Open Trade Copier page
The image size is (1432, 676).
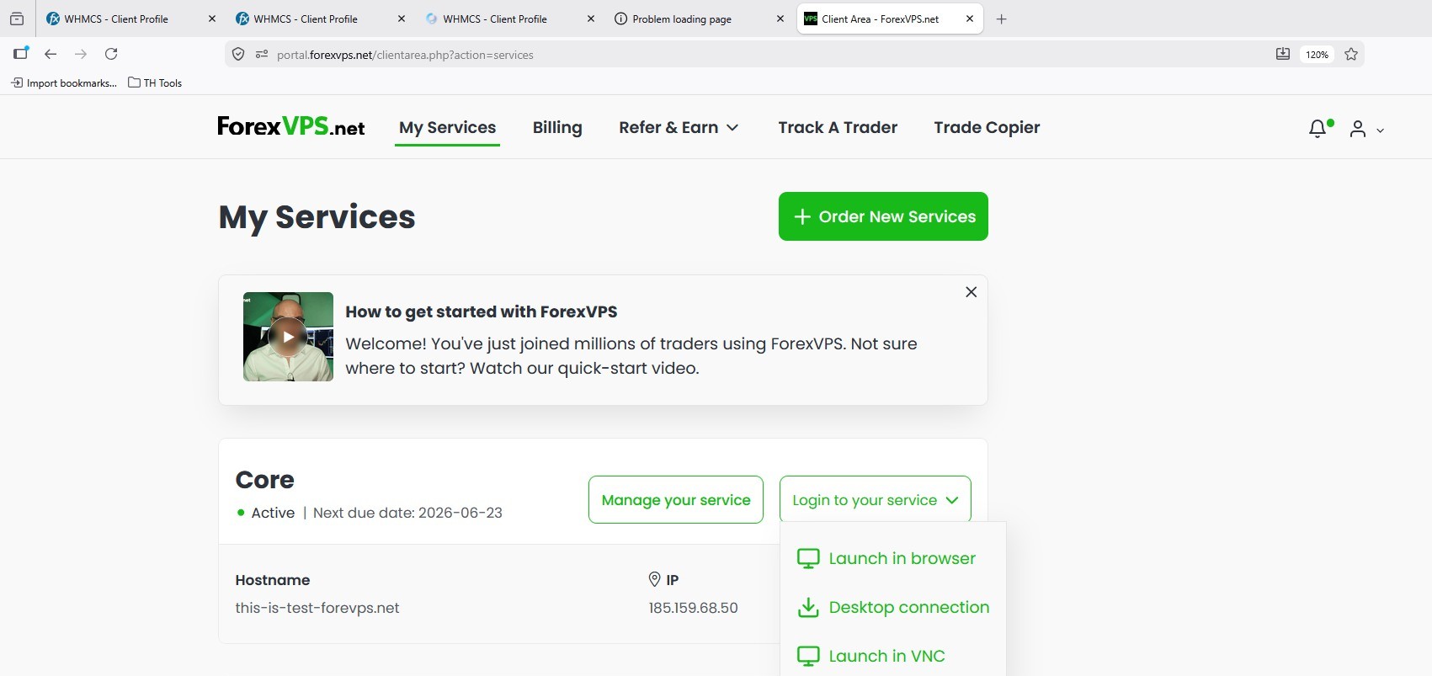tap(987, 127)
